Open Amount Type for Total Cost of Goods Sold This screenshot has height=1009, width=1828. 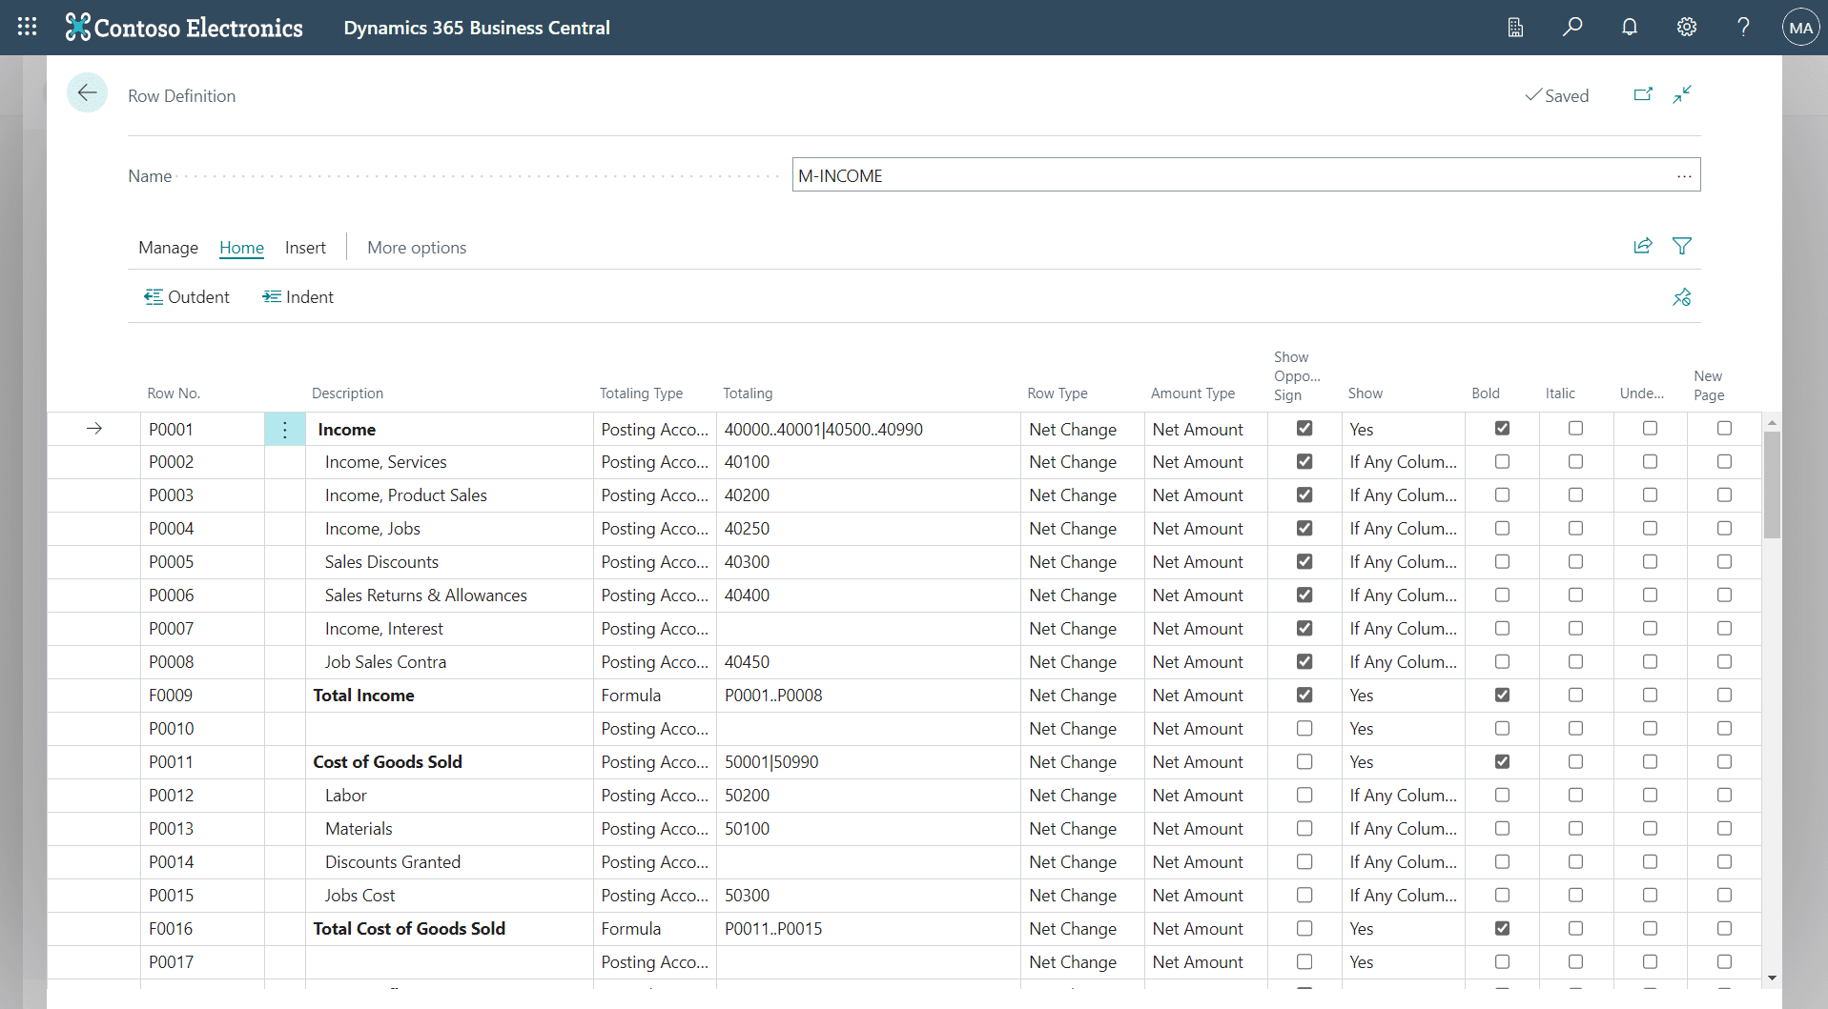coord(1205,929)
